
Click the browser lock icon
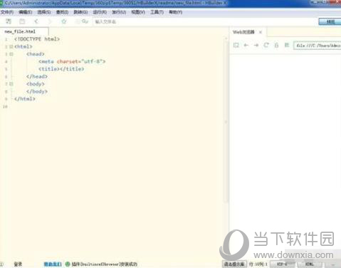point(276,45)
